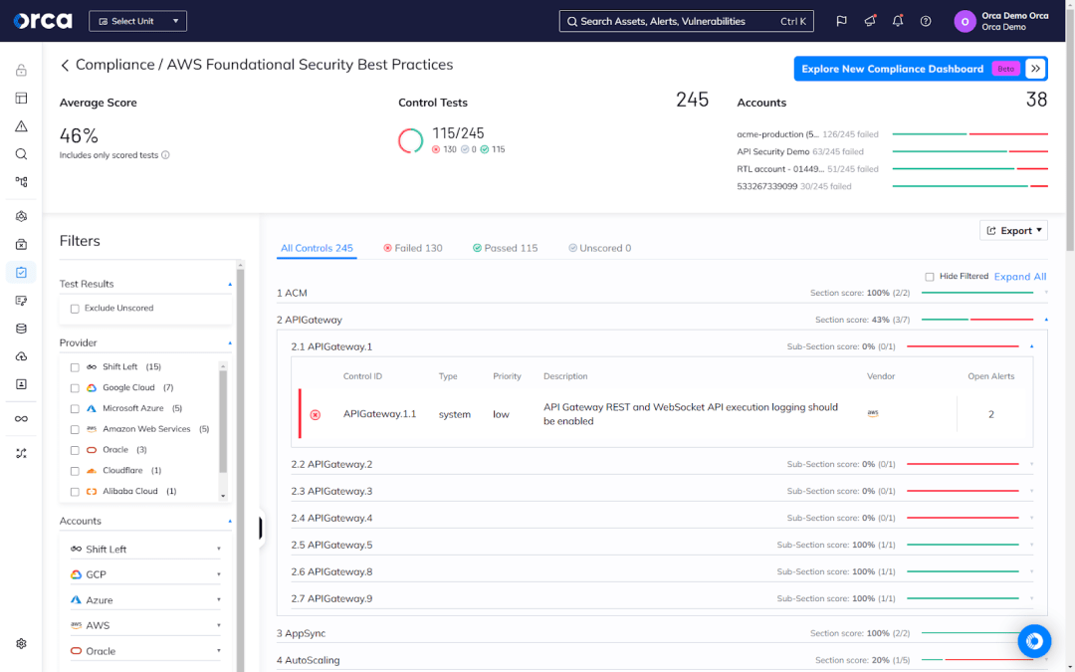
Task: Click the failed status icon for APIGateway.1.1
Action: click(x=316, y=415)
